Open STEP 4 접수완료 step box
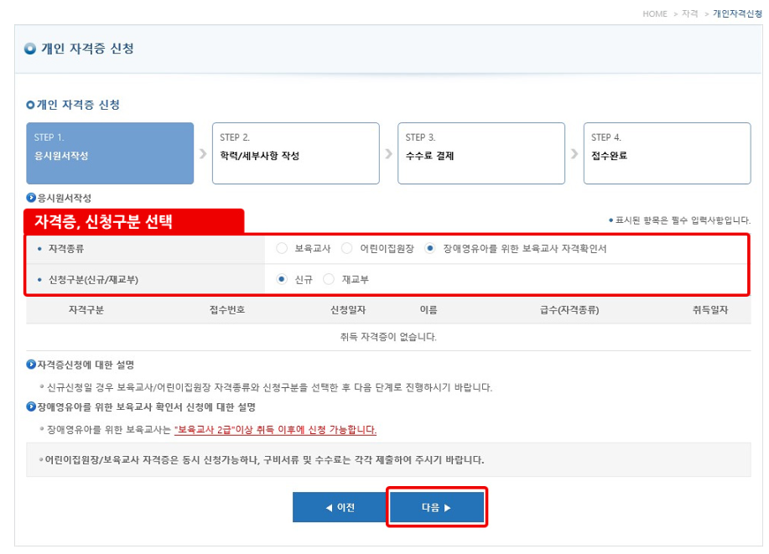The height and width of the screenshot is (554, 769). tap(667, 153)
